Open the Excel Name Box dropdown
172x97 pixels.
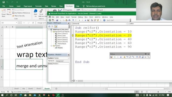(16, 23)
